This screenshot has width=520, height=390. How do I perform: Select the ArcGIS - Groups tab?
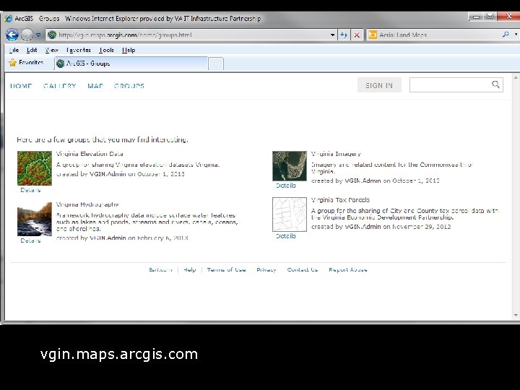coord(131,64)
